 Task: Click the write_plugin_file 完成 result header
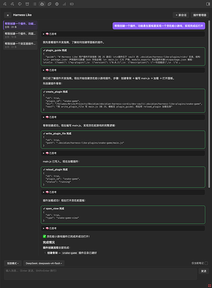(x=57, y=134)
